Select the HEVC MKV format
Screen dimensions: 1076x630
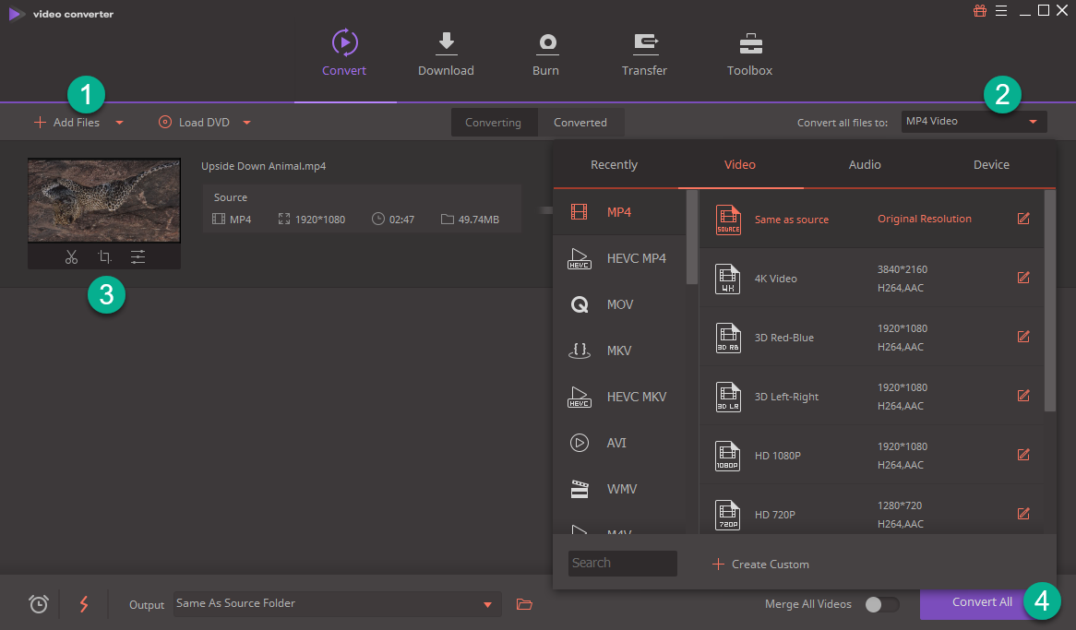(619, 396)
